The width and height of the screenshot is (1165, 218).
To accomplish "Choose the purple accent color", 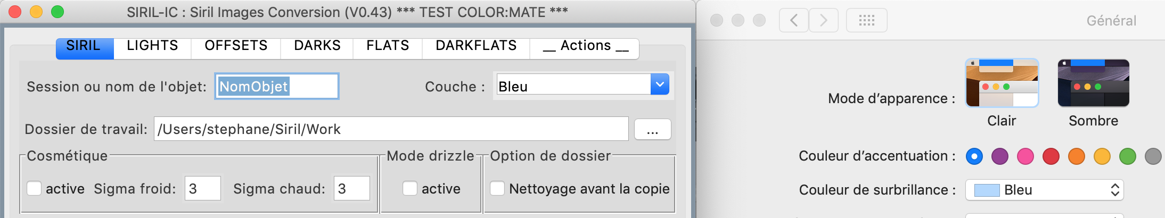I will (1000, 156).
